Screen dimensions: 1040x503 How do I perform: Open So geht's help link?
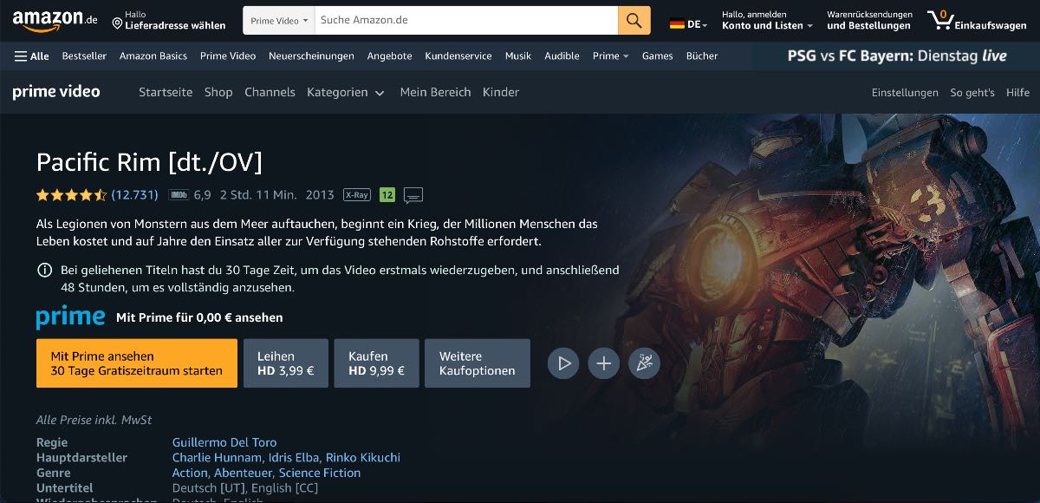[972, 93]
